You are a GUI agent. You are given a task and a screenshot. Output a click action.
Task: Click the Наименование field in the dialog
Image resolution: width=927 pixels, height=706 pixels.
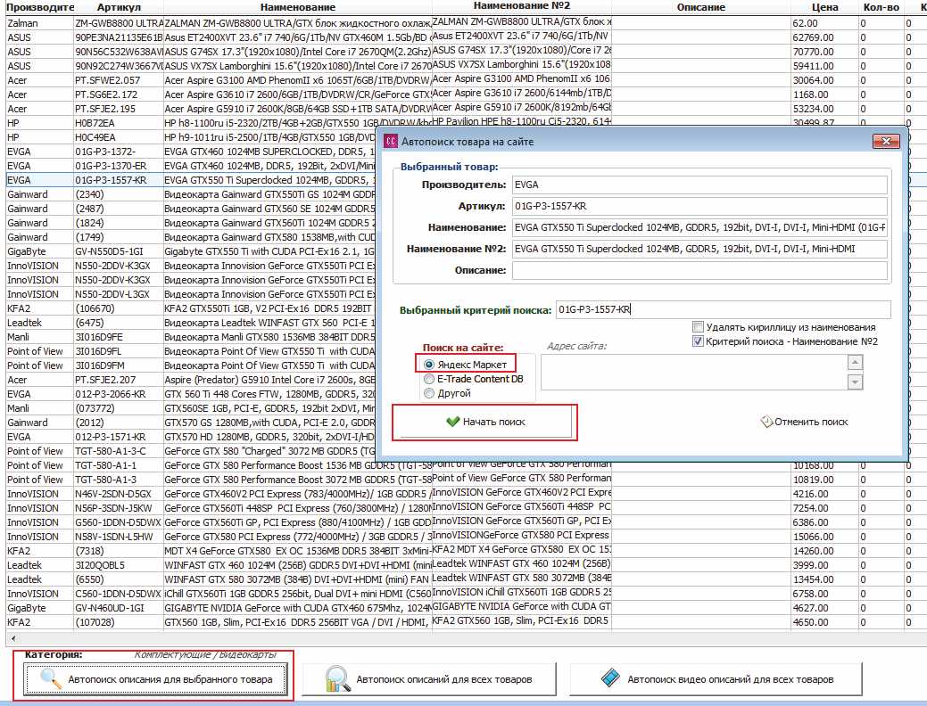700,227
